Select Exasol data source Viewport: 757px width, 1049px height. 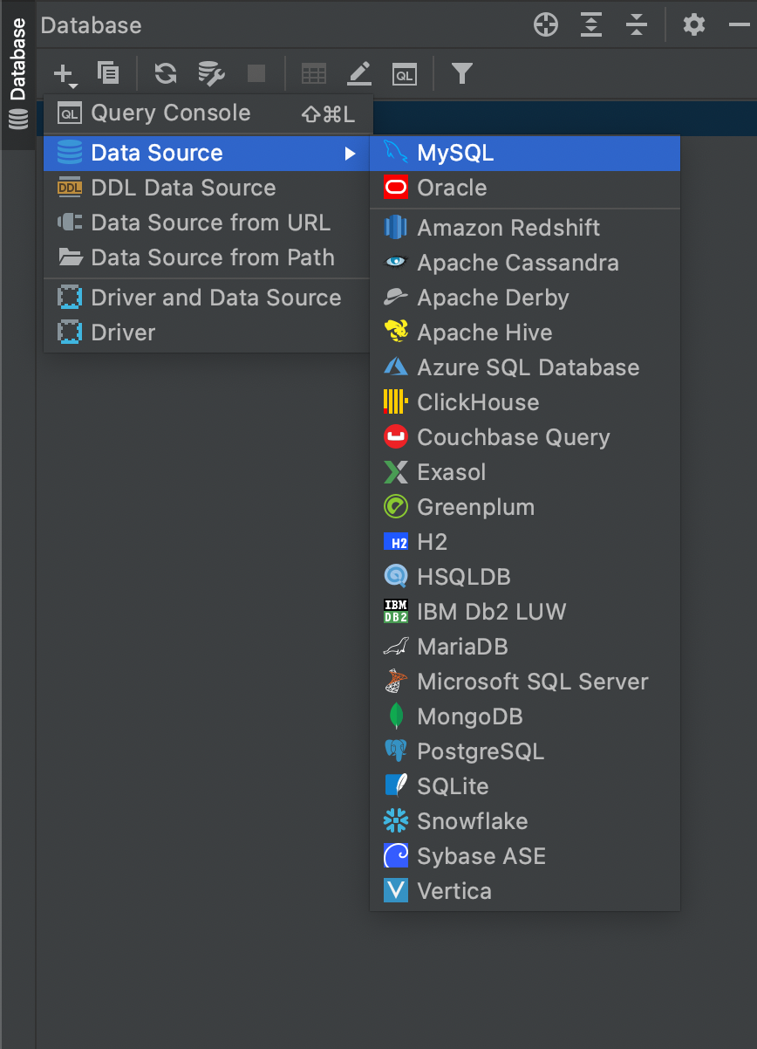coord(525,472)
